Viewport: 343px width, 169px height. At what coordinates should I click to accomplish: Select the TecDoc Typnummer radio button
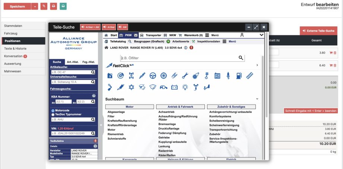pyautogui.click(x=53, y=114)
